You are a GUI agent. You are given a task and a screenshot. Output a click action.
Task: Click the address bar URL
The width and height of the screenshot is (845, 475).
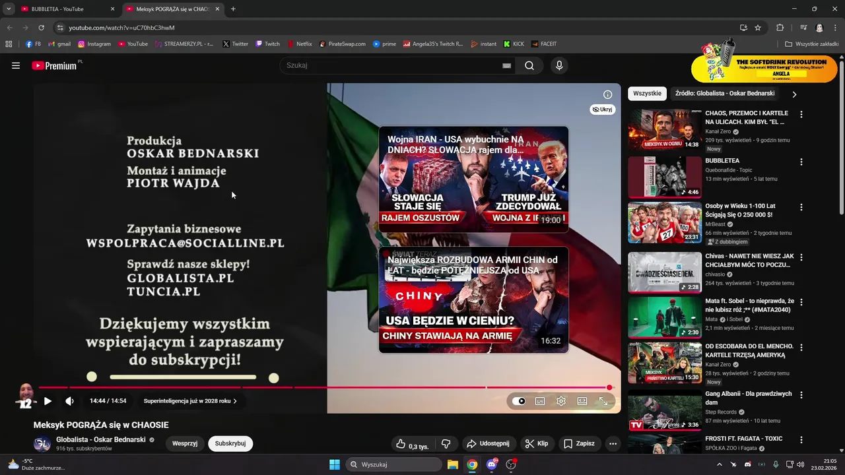(x=121, y=28)
